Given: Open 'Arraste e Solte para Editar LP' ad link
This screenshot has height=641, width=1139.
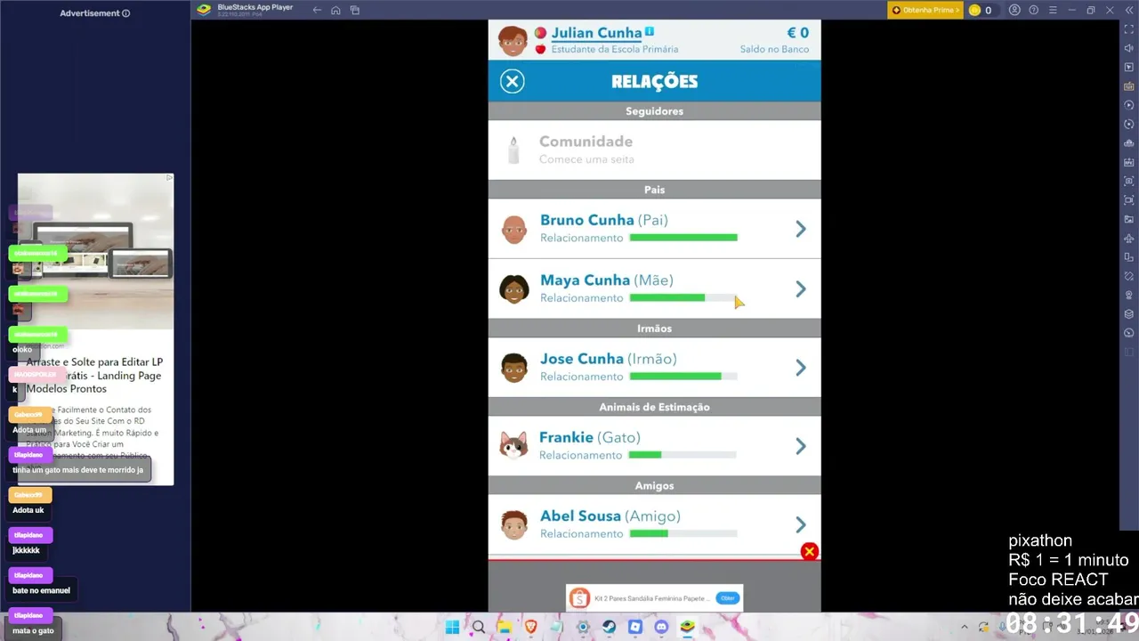Looking at the screenshot, I should (x=94, y=376).
